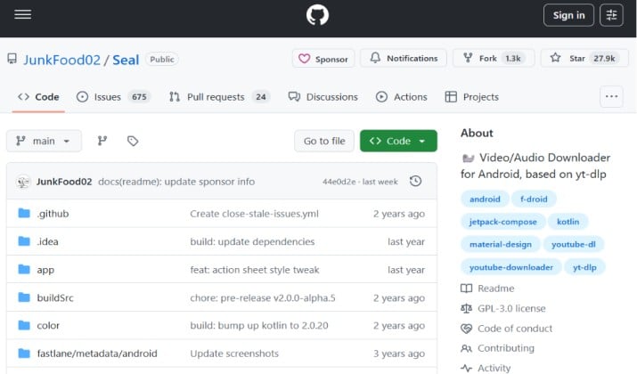This screenshot has height=374, width=637.
Task: Open commit hash 44e0d2e
Action: (x=339, y=182)
